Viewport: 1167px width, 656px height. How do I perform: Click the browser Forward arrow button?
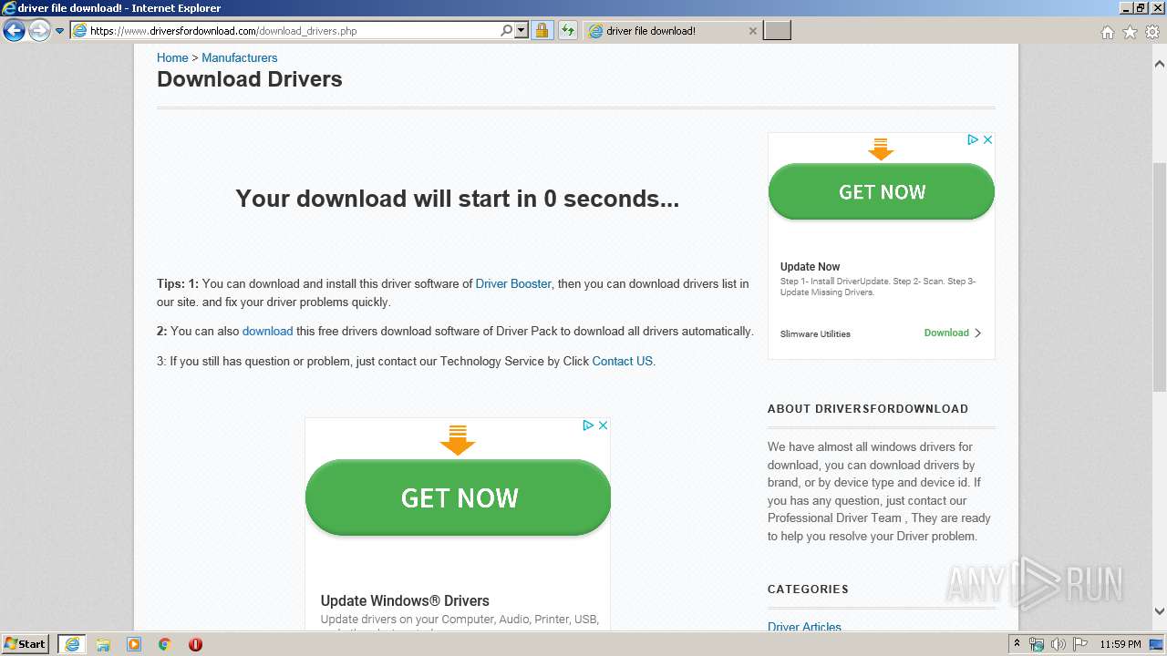tap(39, 31)
